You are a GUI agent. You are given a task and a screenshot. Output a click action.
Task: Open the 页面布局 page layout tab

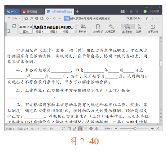pyautogui.click(x=81, y=18)
